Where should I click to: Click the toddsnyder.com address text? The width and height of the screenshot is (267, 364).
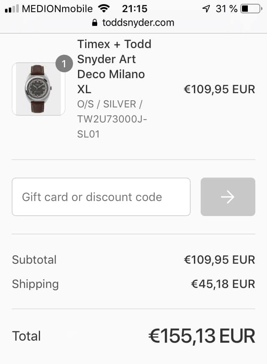tap(138, 23)
